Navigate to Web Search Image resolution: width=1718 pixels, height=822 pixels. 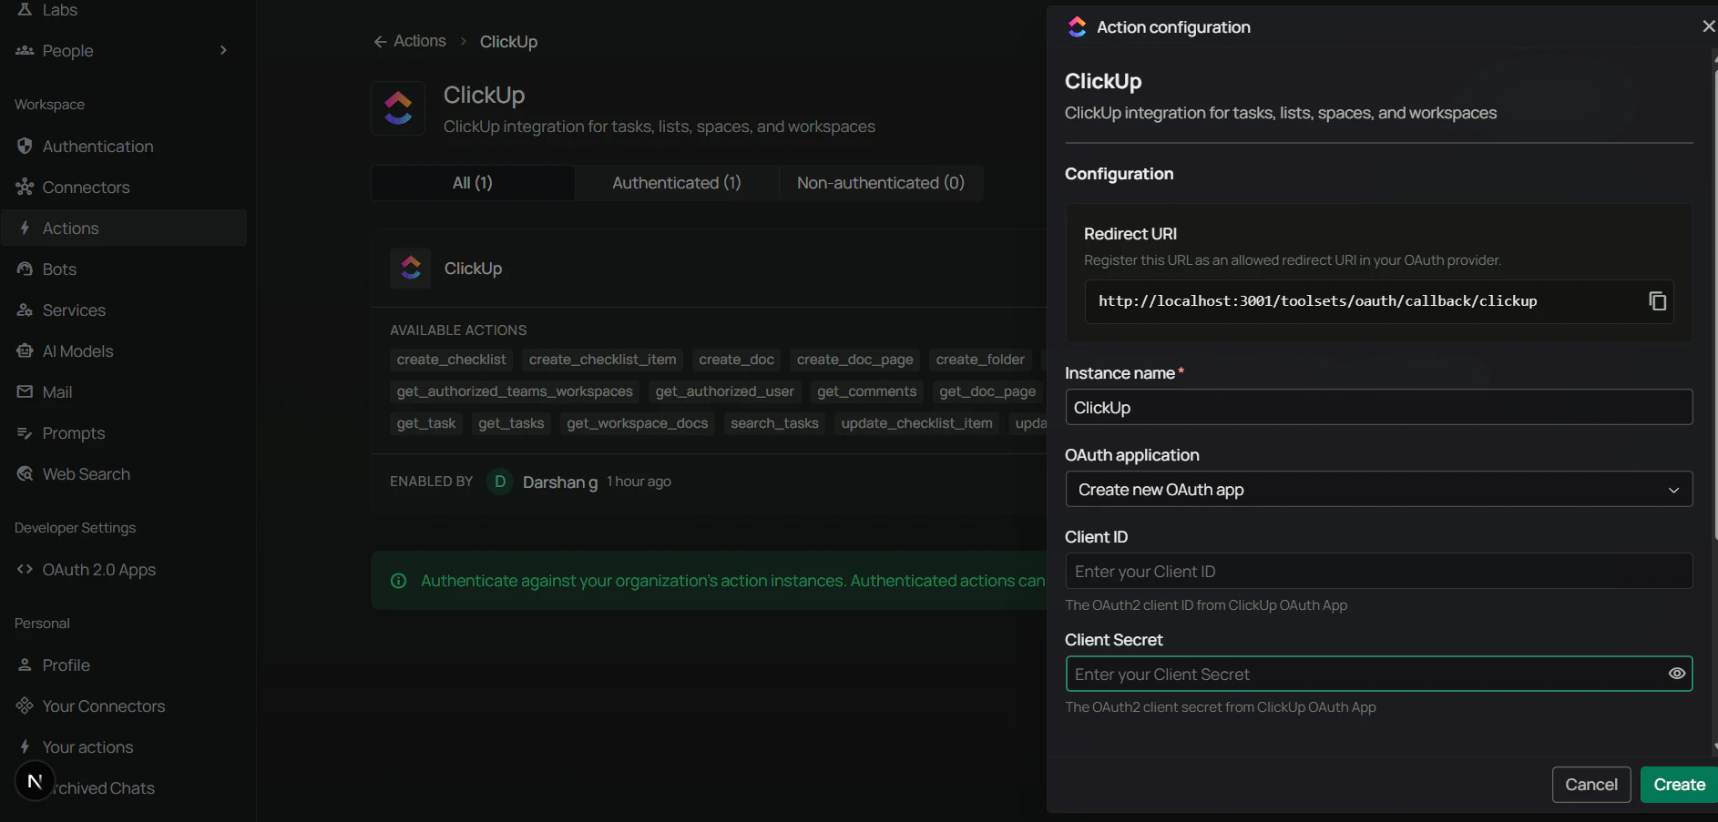coord(86,473)
